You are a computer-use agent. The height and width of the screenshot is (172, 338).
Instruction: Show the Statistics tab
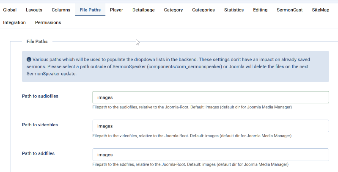tap(234, 10)
